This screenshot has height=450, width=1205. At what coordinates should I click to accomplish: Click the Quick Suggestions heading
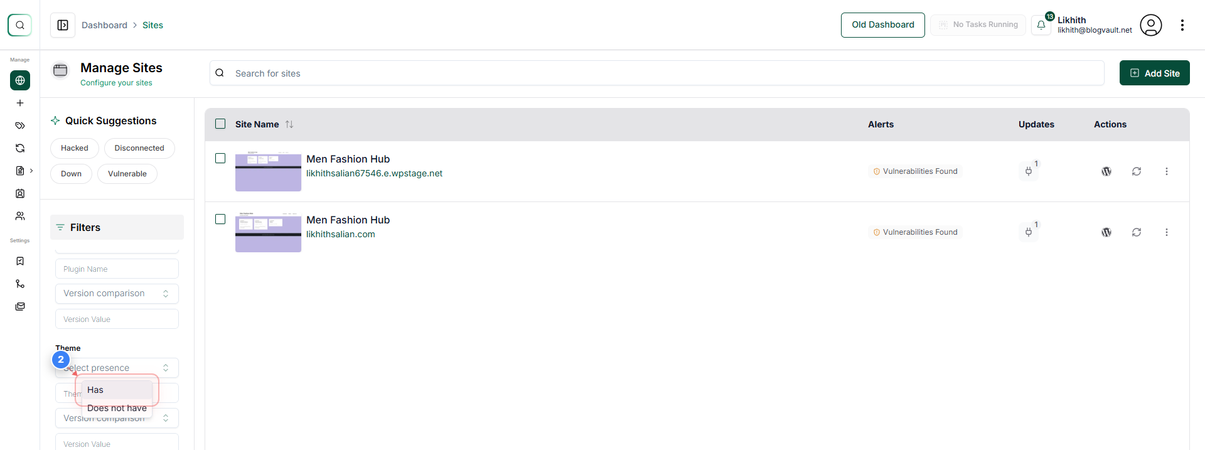click(111, 121)
